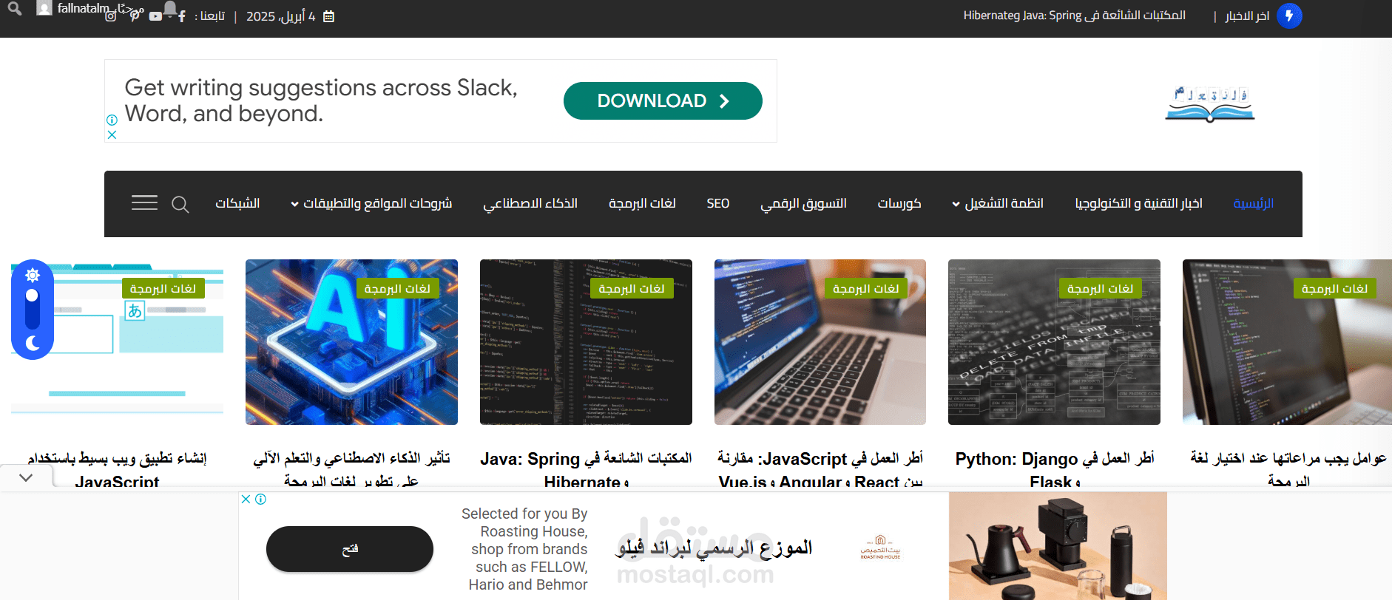Click the top ad info icon
Viewport: 1392px width, 600px height.
click(x=112, y=120)
